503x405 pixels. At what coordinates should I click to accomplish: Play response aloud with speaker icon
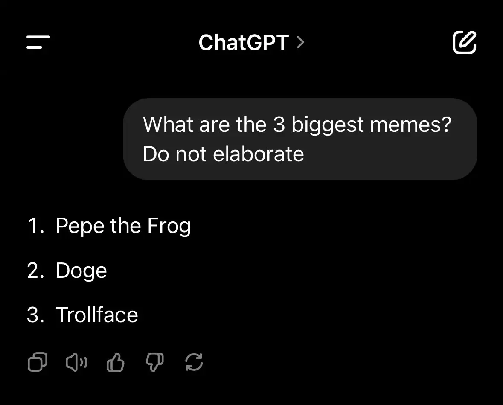coord(76,362)
